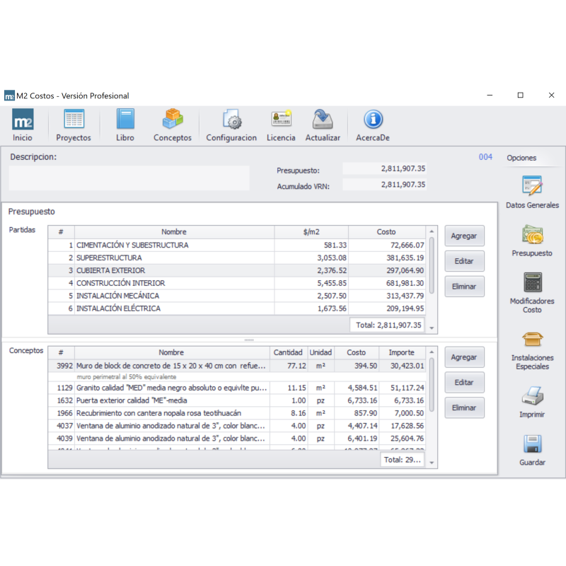Click inside the Descripcion text field
This screenshot has width=566, height=566.
tap(128, 178)
